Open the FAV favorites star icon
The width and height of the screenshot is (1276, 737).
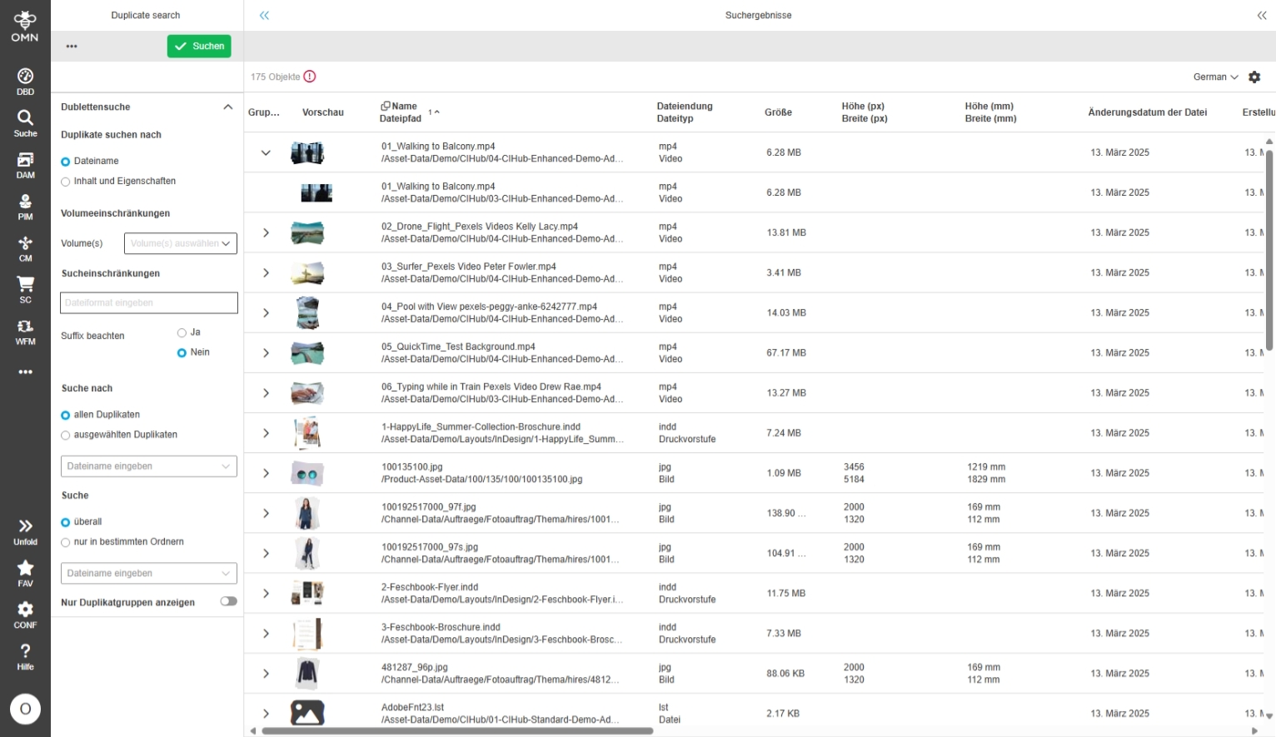pyautogui.click(x=25, y=572)
